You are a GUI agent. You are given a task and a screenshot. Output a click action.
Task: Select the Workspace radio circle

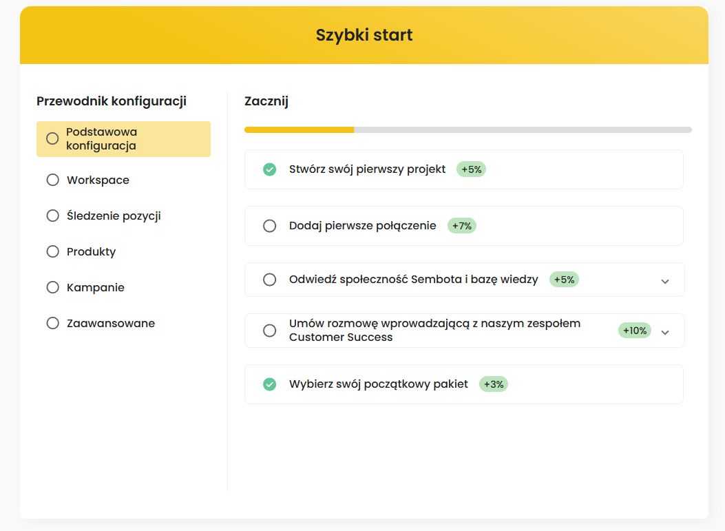click(x=53, y=180)
